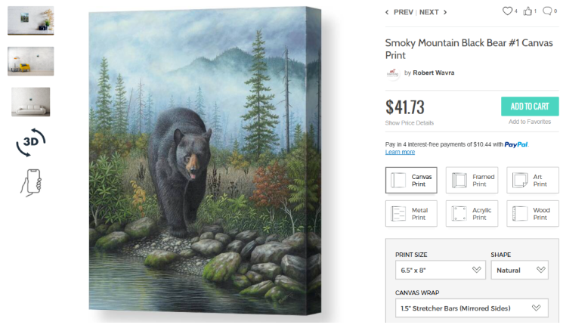The width and height of the screenshot is (563, 328).
Task: Open the Canvas Wrap dropdown
Action: click(472, 308)
